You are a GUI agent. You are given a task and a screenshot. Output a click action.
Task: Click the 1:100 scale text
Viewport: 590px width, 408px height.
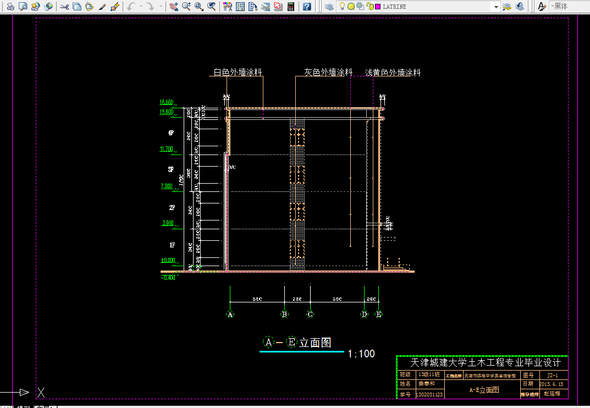coord(361,354)
